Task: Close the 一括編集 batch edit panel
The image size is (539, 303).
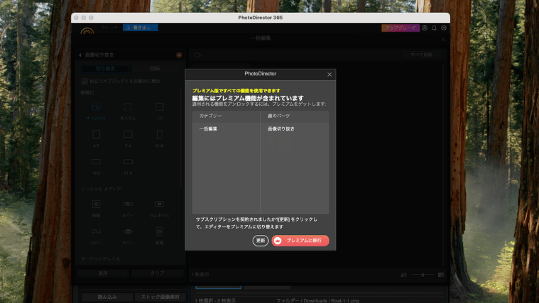Action: [443, 40]
